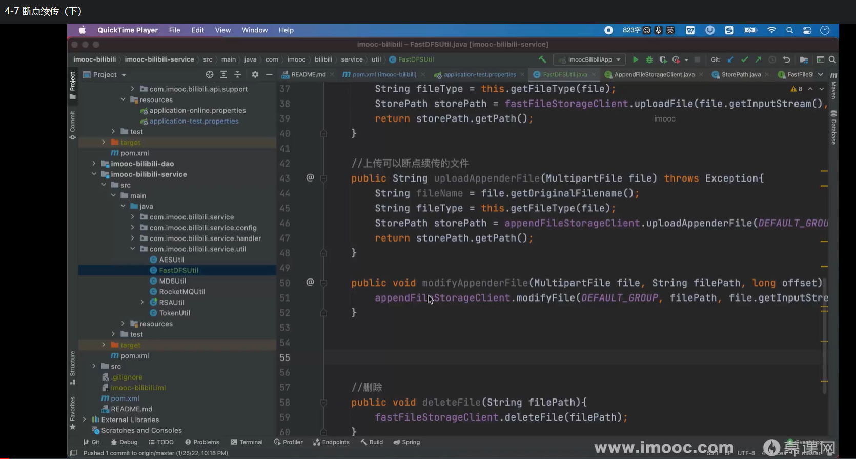Switch to the StorePath.java tab
Image resolution: width=856 pixels, height=459 pixels.
tap(741, 74)
